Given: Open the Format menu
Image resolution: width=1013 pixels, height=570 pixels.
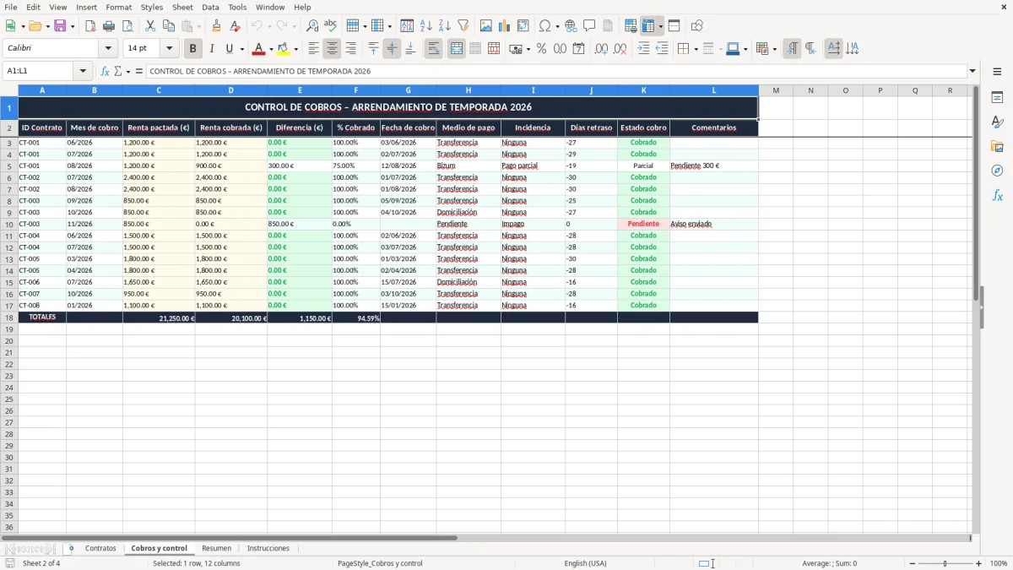Looking at the screenshot, I should pos(118,7).
